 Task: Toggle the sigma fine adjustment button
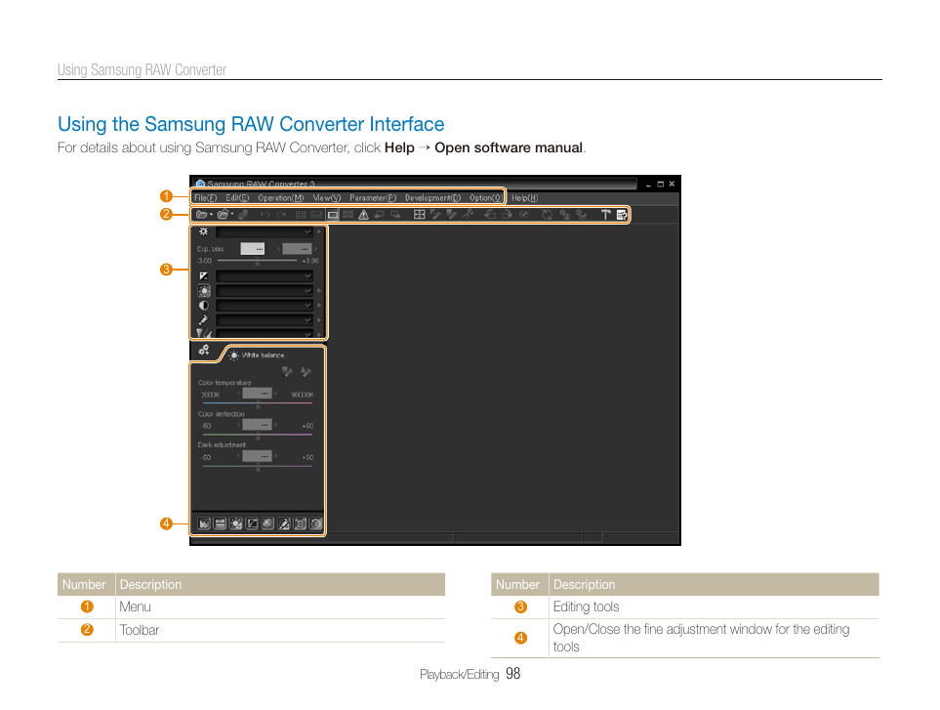tap(301, 524)
